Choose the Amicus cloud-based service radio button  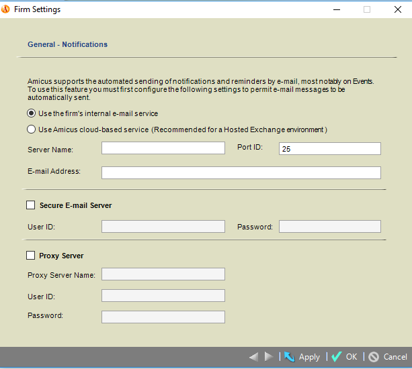32,129
